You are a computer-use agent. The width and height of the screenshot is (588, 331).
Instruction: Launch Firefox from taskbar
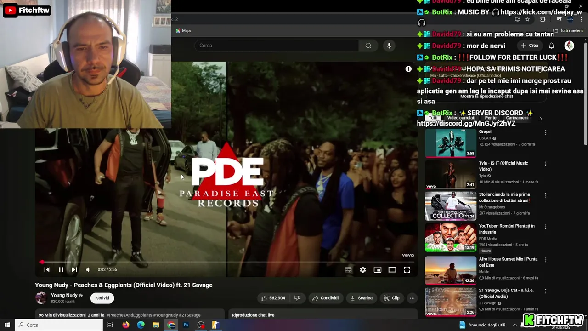pos(126,325)
